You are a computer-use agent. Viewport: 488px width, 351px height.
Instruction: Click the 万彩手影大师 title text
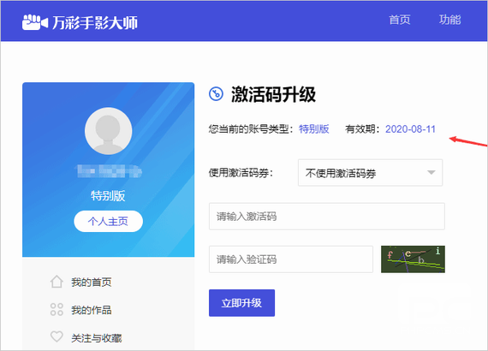[x=95, y=23]
